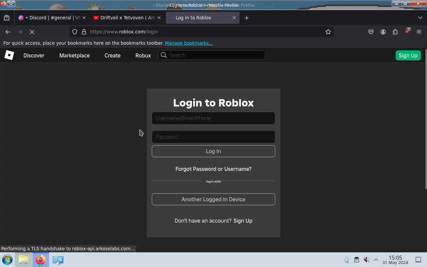Open the clipboard tray icon
This screenshot has width=427, height=267.
pos(356,260)
